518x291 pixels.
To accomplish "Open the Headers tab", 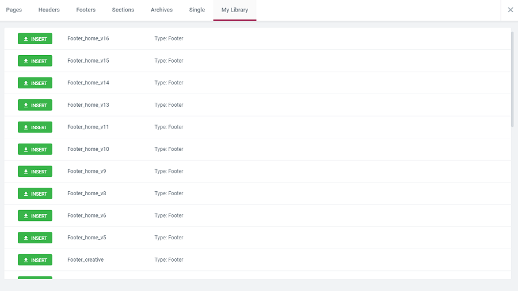I will coord(49,10).
